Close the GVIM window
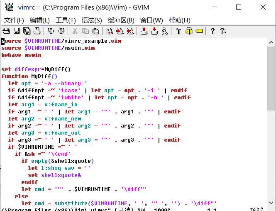 263,7
